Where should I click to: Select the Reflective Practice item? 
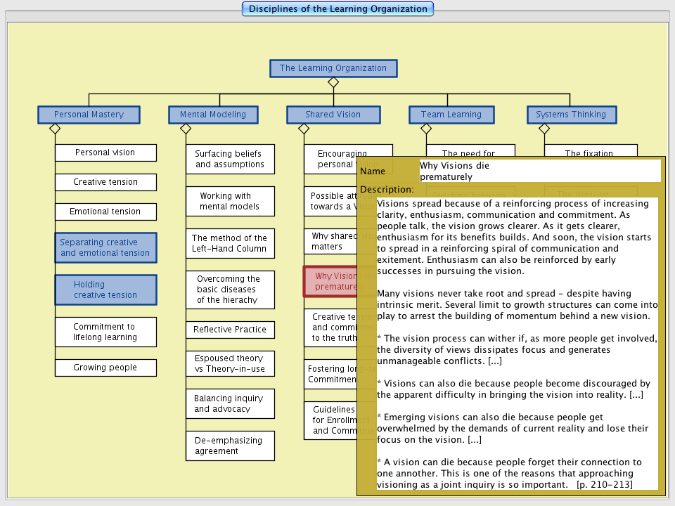coord(230,330)
